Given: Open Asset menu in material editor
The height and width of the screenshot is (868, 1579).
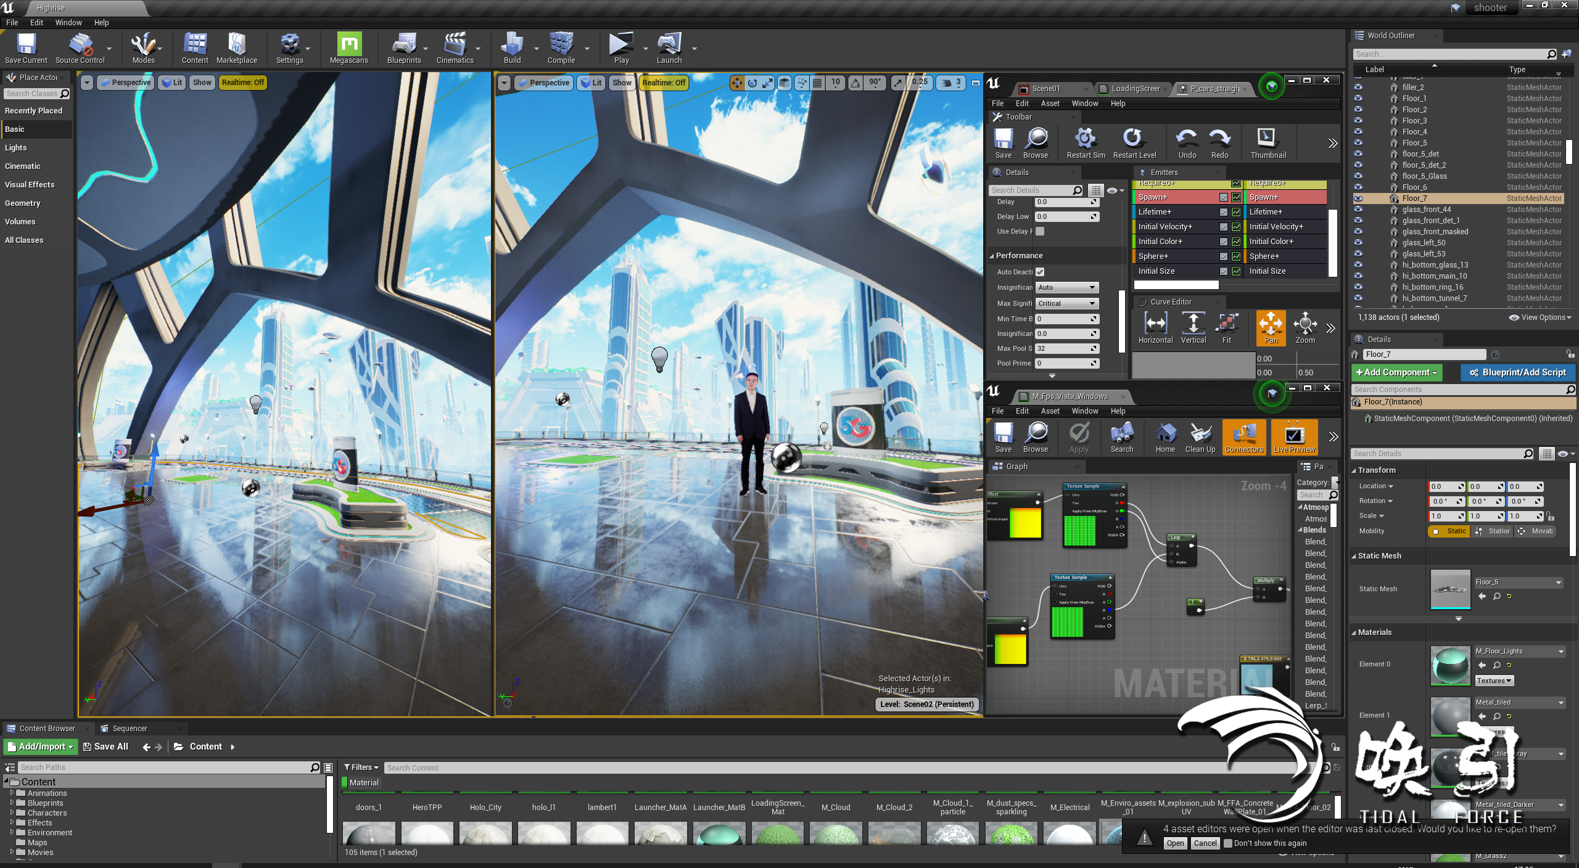Looking at the screenshot, I should coord(1050,411).
